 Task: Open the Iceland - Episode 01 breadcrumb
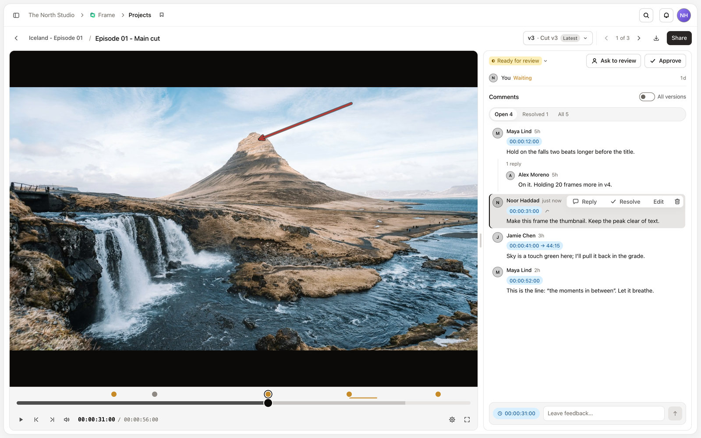pyautogui.click(x=56, y=38)
